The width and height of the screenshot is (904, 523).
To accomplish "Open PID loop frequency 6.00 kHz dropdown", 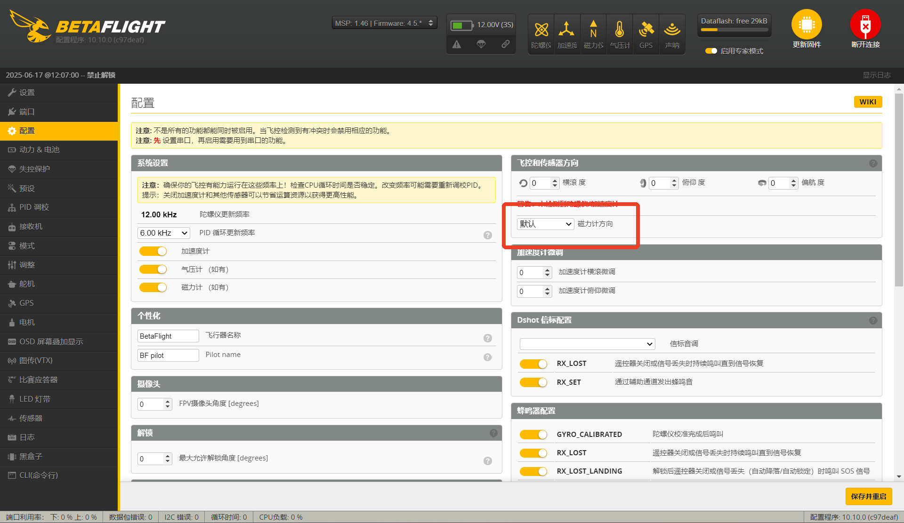I will 164,233.
